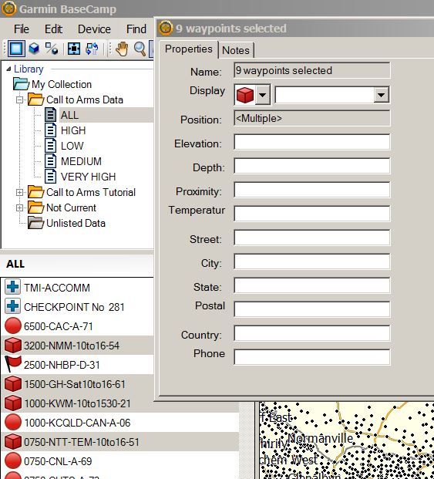
Task: Click the Street input field
Action: click(312, 238)
